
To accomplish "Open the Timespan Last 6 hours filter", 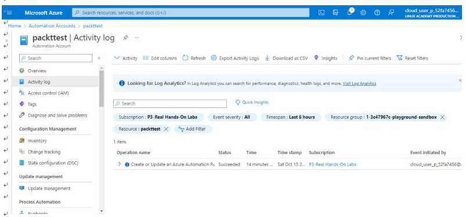I will click(x=291, y=117).
